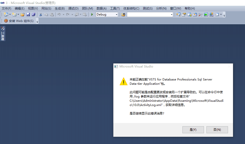245x144 pixels.
Task: Open the 团队(M) menu
Action: point(88,8)
